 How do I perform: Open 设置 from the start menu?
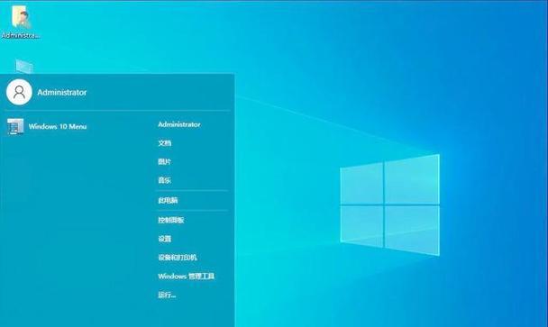point(165,239)
